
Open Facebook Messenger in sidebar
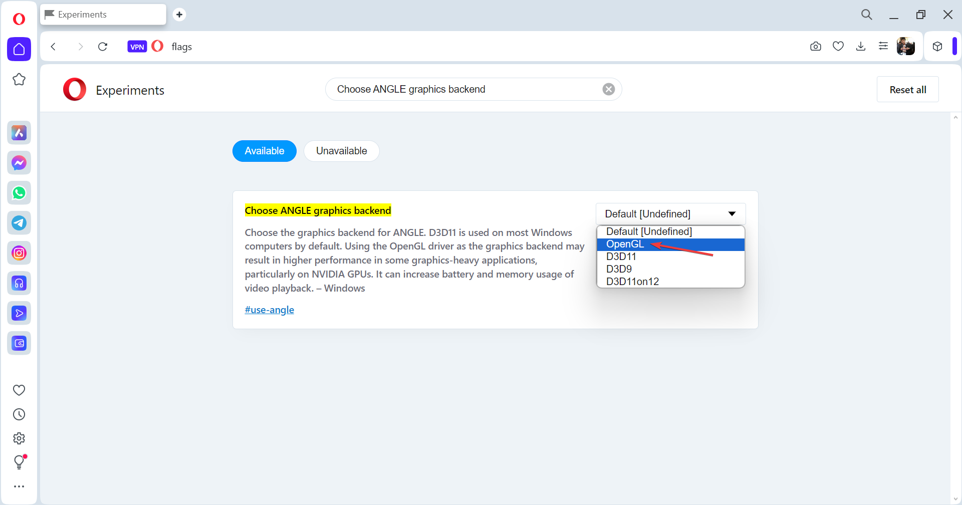tap(19, 163)
